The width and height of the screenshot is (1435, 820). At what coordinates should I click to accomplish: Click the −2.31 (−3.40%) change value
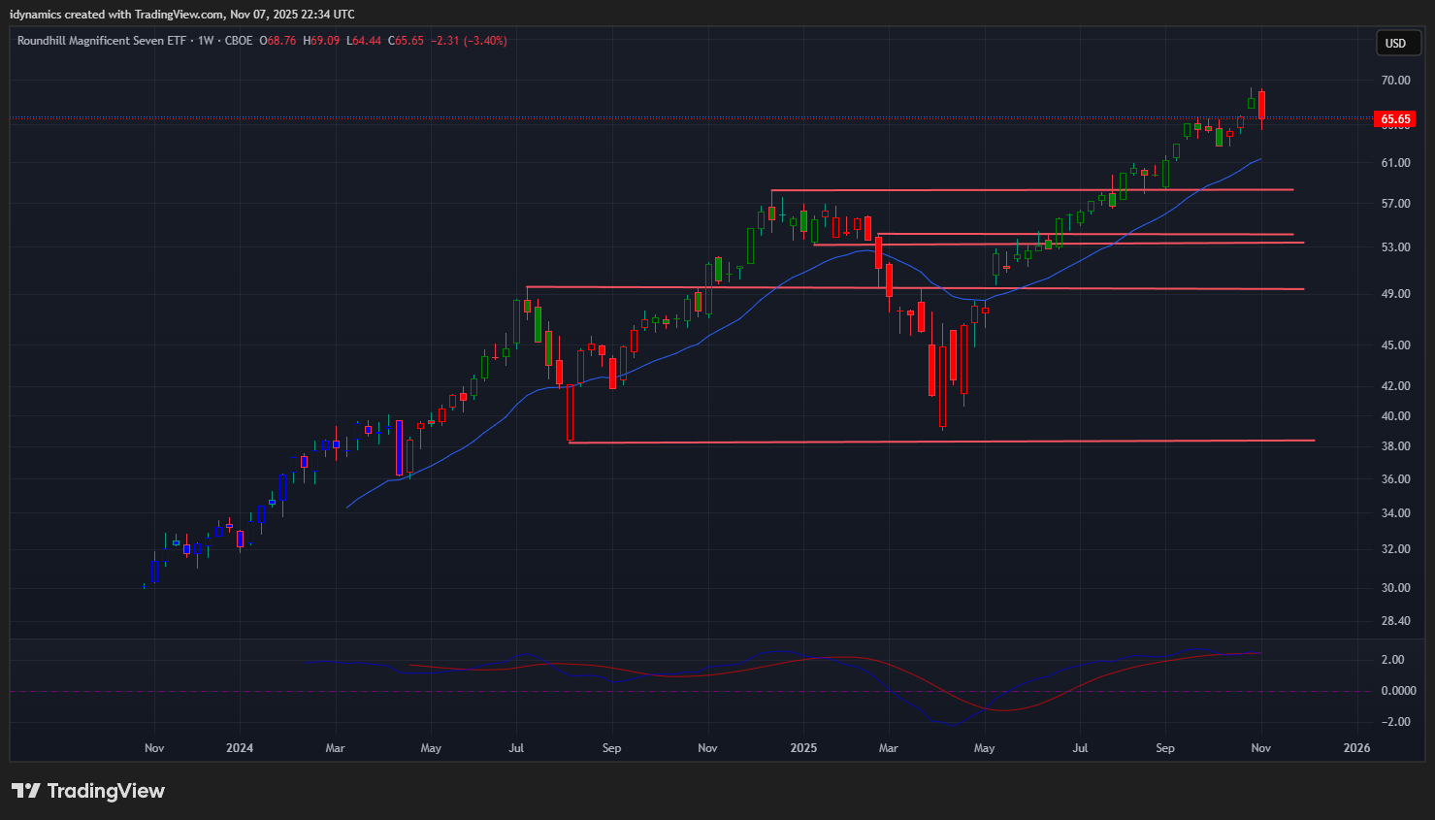click(470, 41)
